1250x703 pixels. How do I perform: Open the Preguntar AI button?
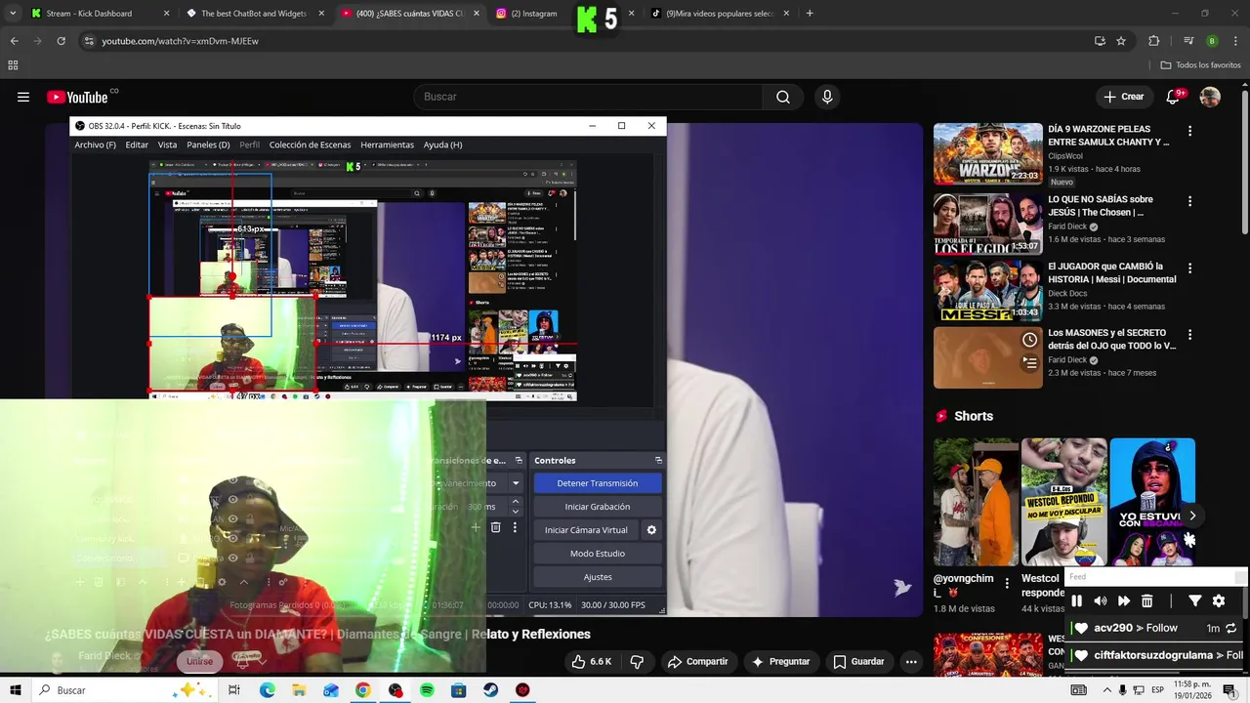pos(780,661)
